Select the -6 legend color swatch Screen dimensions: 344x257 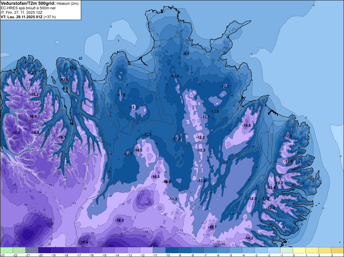click(223, 250)
